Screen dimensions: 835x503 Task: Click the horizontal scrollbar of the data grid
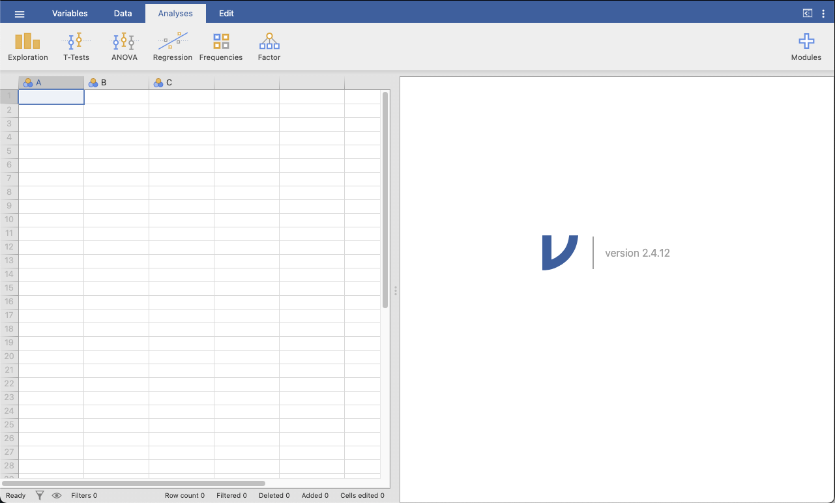134,483
